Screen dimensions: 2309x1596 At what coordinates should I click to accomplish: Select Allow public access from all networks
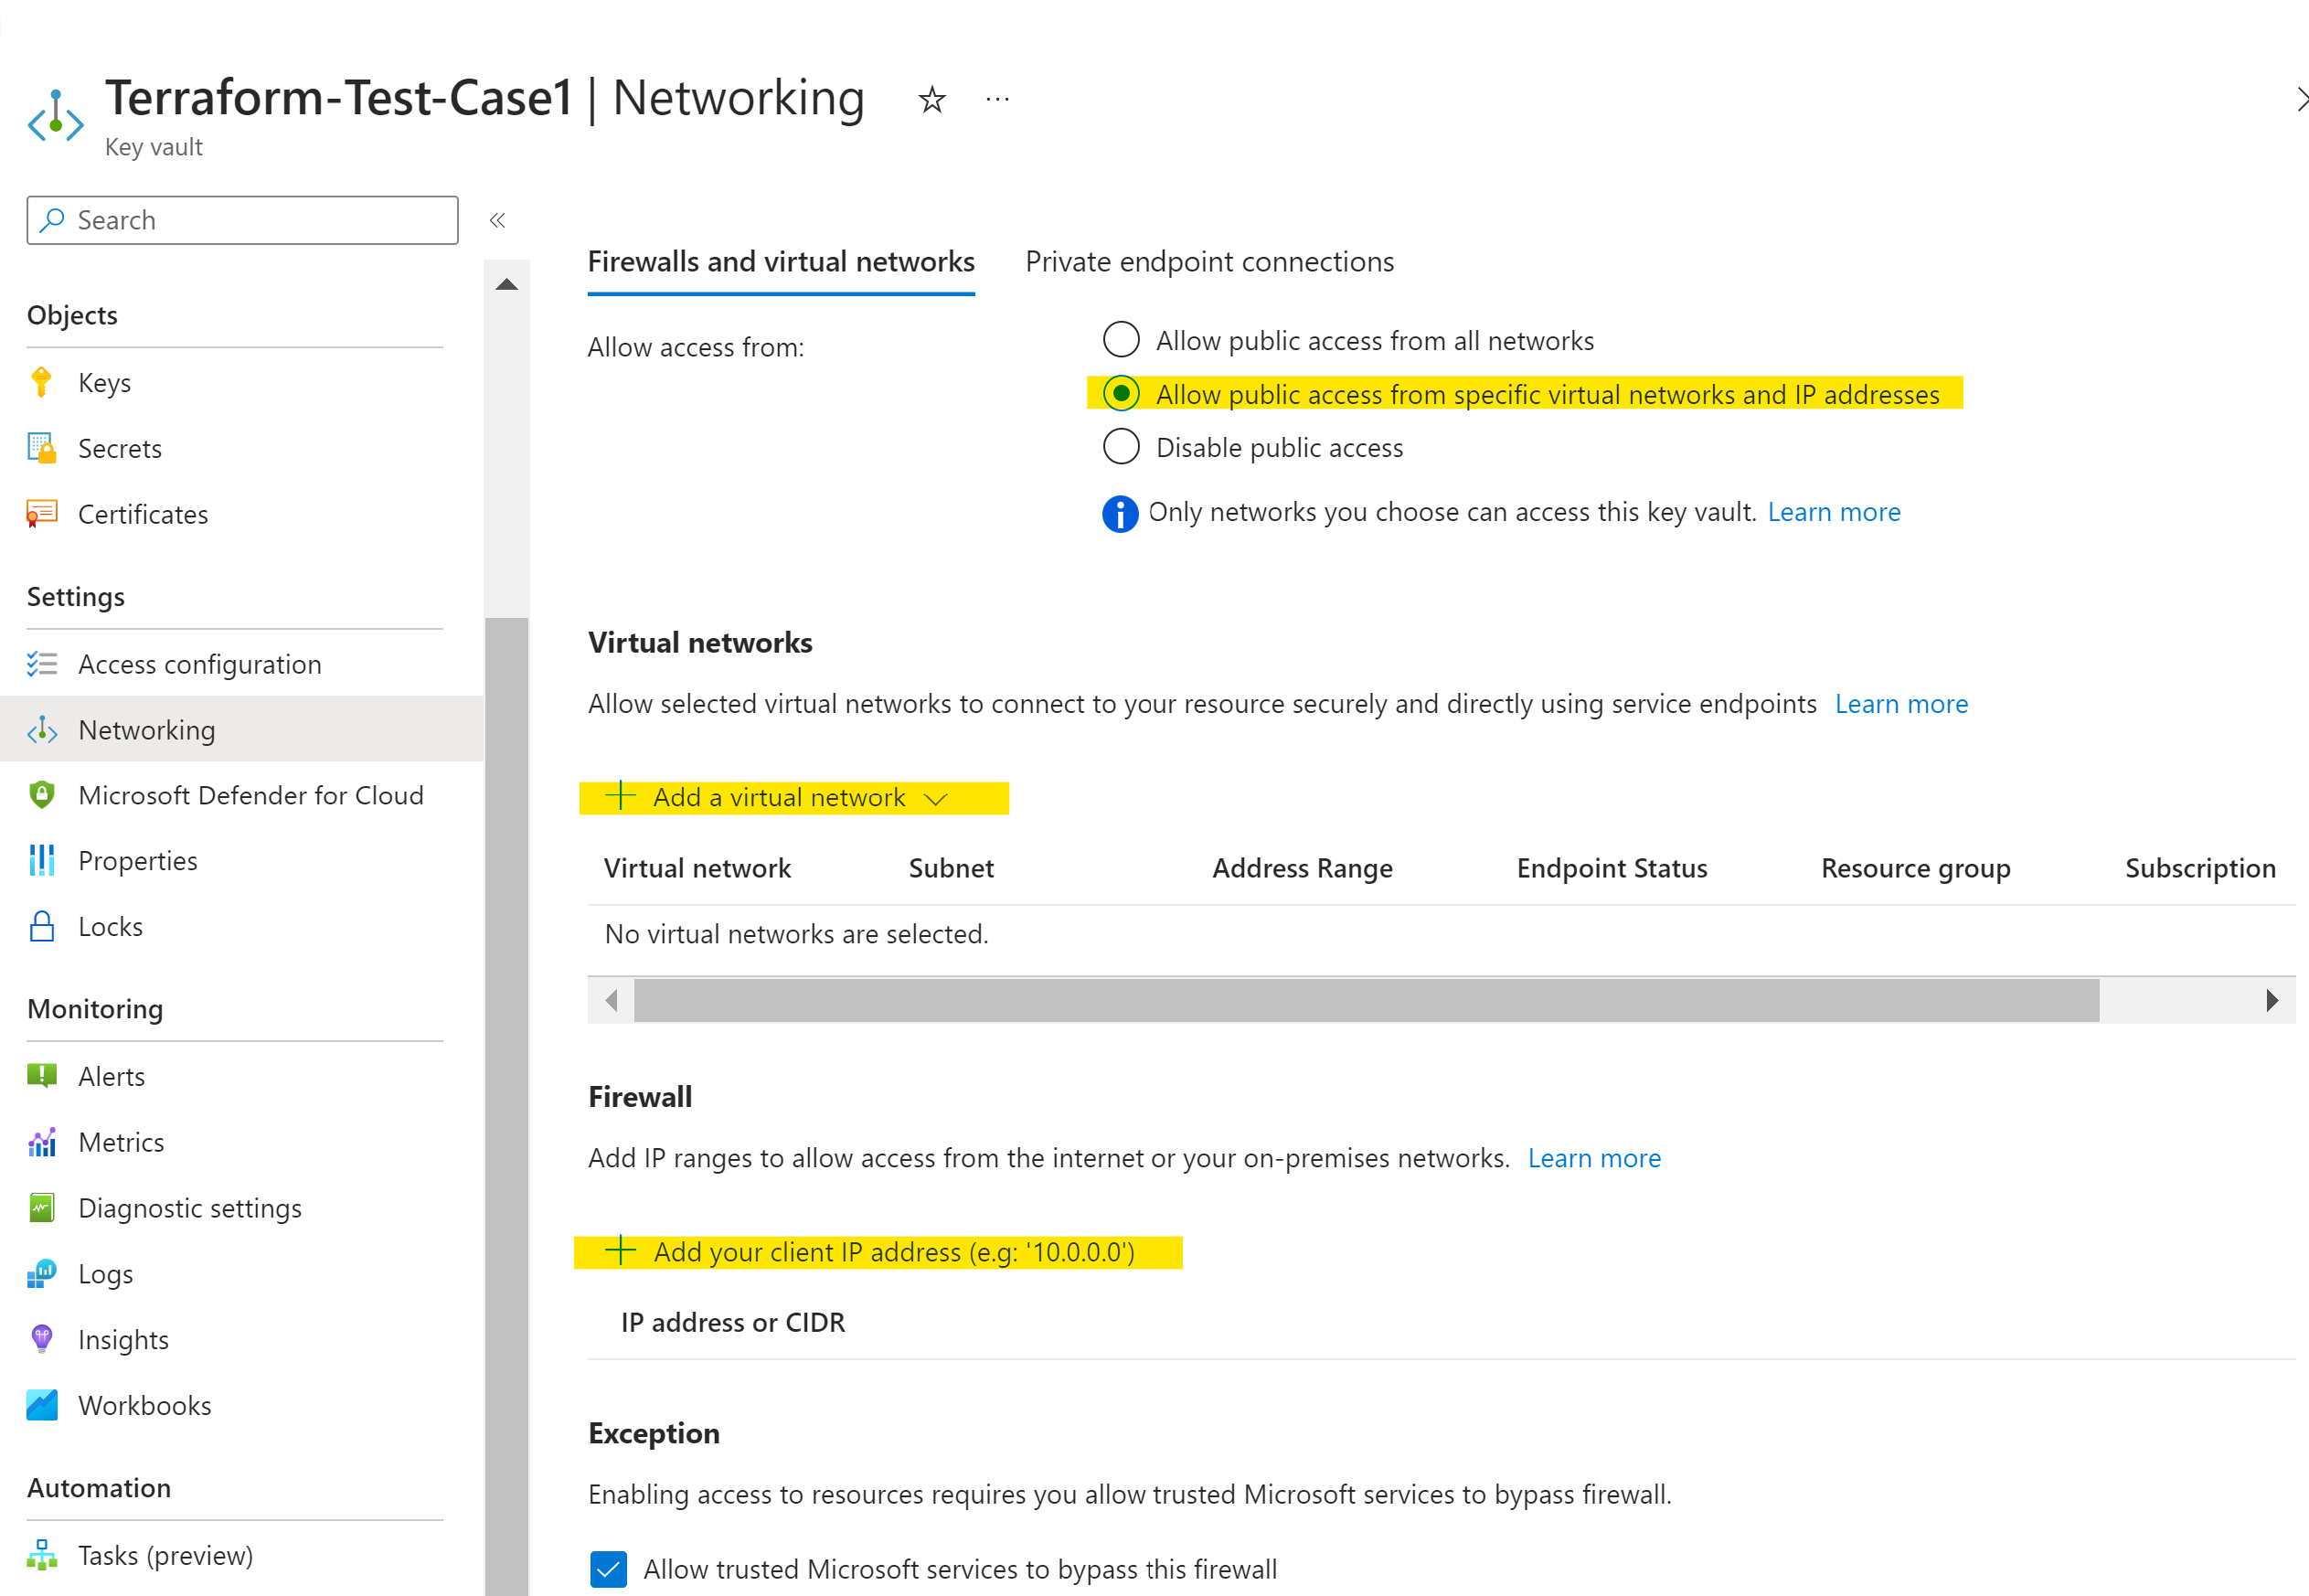1120,340
